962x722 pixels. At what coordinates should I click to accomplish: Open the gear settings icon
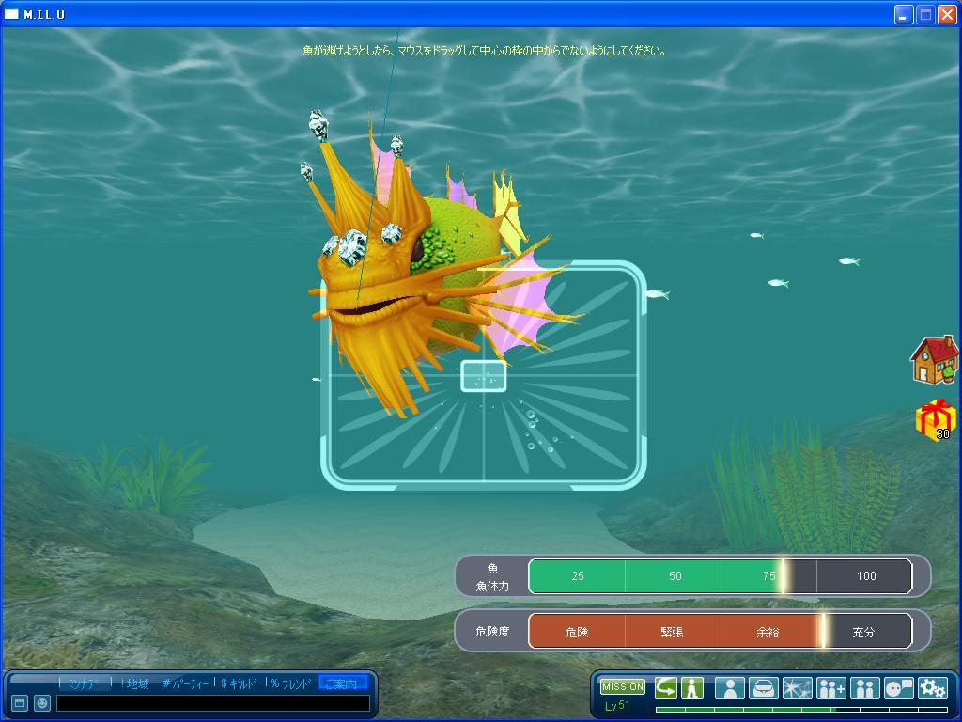(932, 688)
